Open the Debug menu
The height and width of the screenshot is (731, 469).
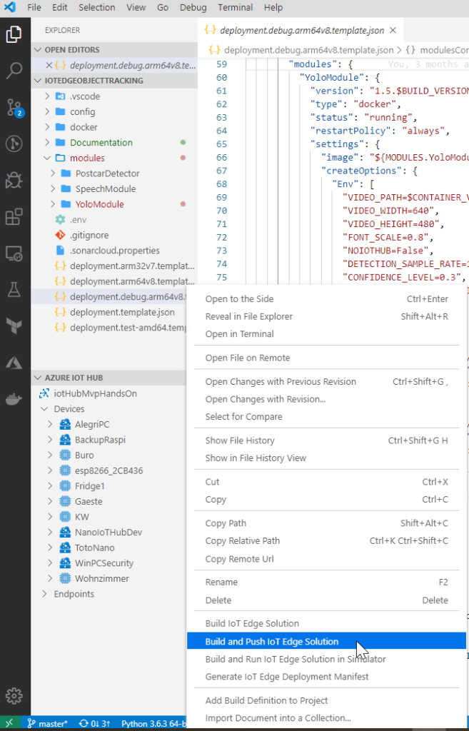tap(193, 7)
